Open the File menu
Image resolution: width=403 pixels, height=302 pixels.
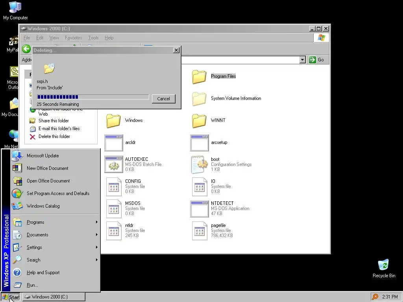pyautogui.click(x=27, y=38)
